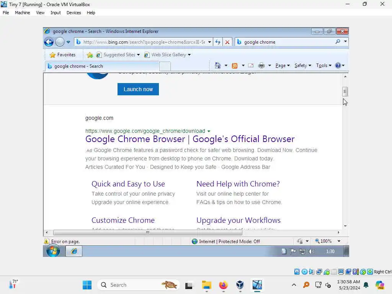Click the 100% zoom level button

(x=323, y=241)
